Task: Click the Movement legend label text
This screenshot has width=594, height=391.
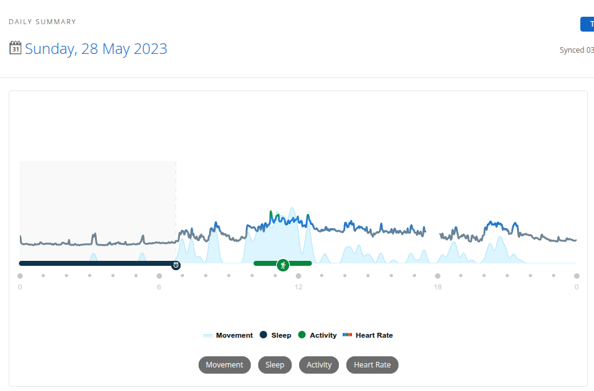Action: point(235,335)
